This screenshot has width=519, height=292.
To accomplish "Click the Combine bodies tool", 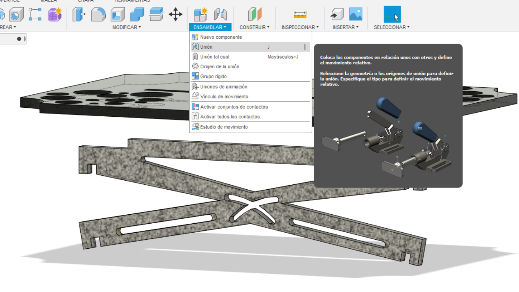I will (x=137, y=14).
